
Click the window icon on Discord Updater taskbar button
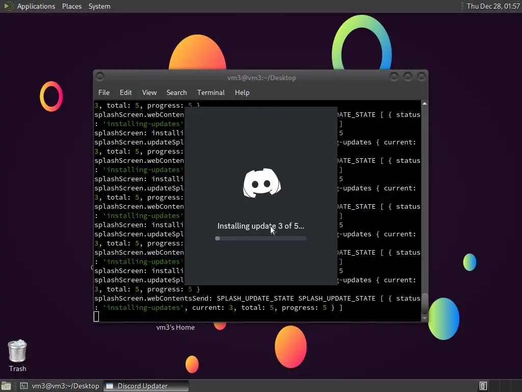[110, 386]
